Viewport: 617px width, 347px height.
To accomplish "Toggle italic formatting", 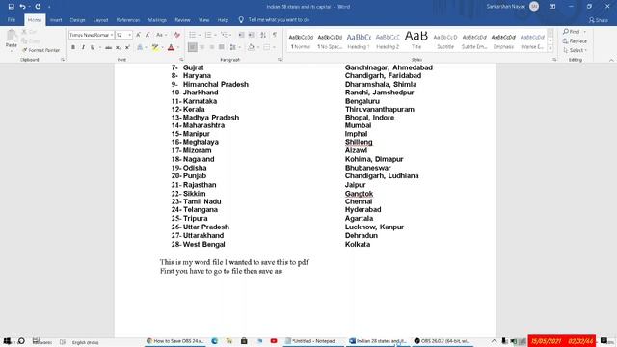I will 83,47.
